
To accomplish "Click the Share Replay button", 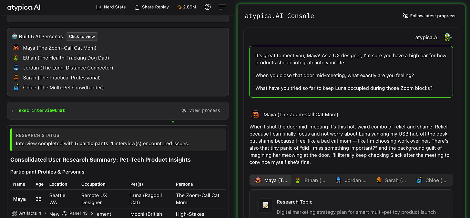I will (151, 7).
